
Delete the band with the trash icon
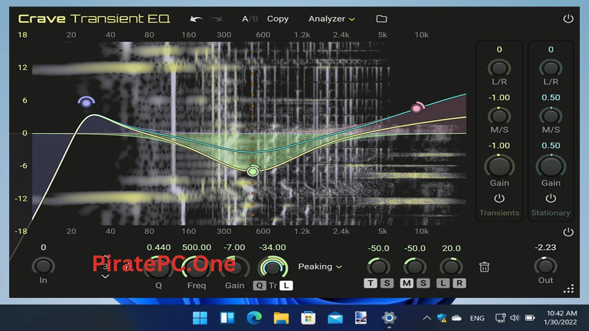point(484,267)
